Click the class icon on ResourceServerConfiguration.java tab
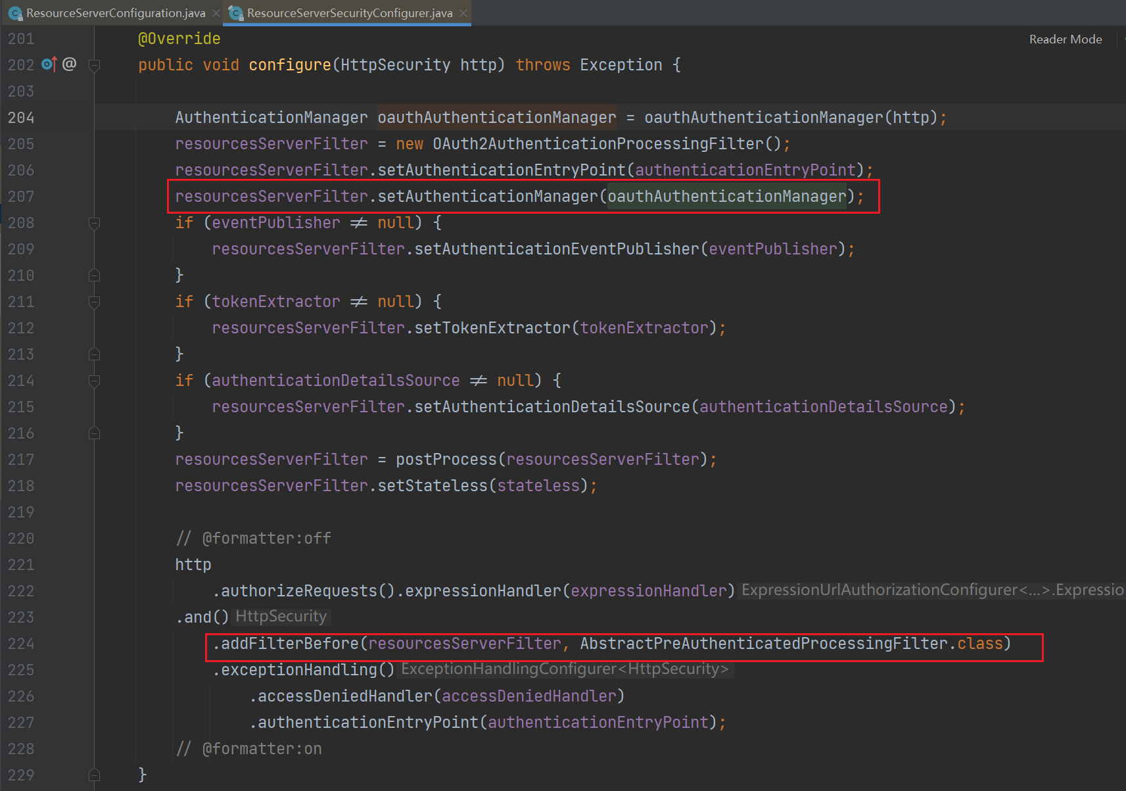The image size is (1126, 791). 16,13
